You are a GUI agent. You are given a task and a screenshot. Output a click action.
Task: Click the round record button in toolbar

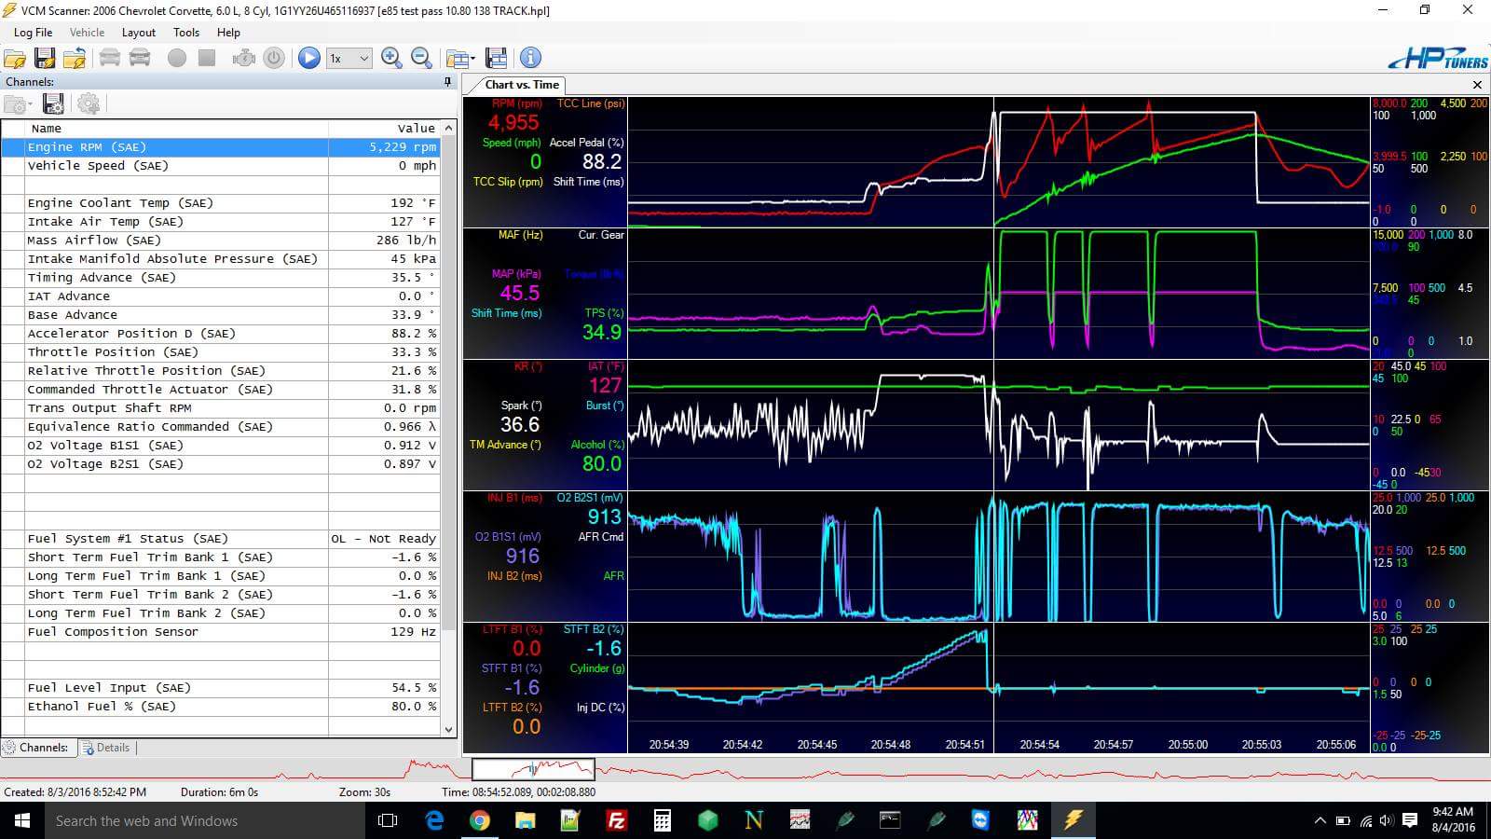176,58
